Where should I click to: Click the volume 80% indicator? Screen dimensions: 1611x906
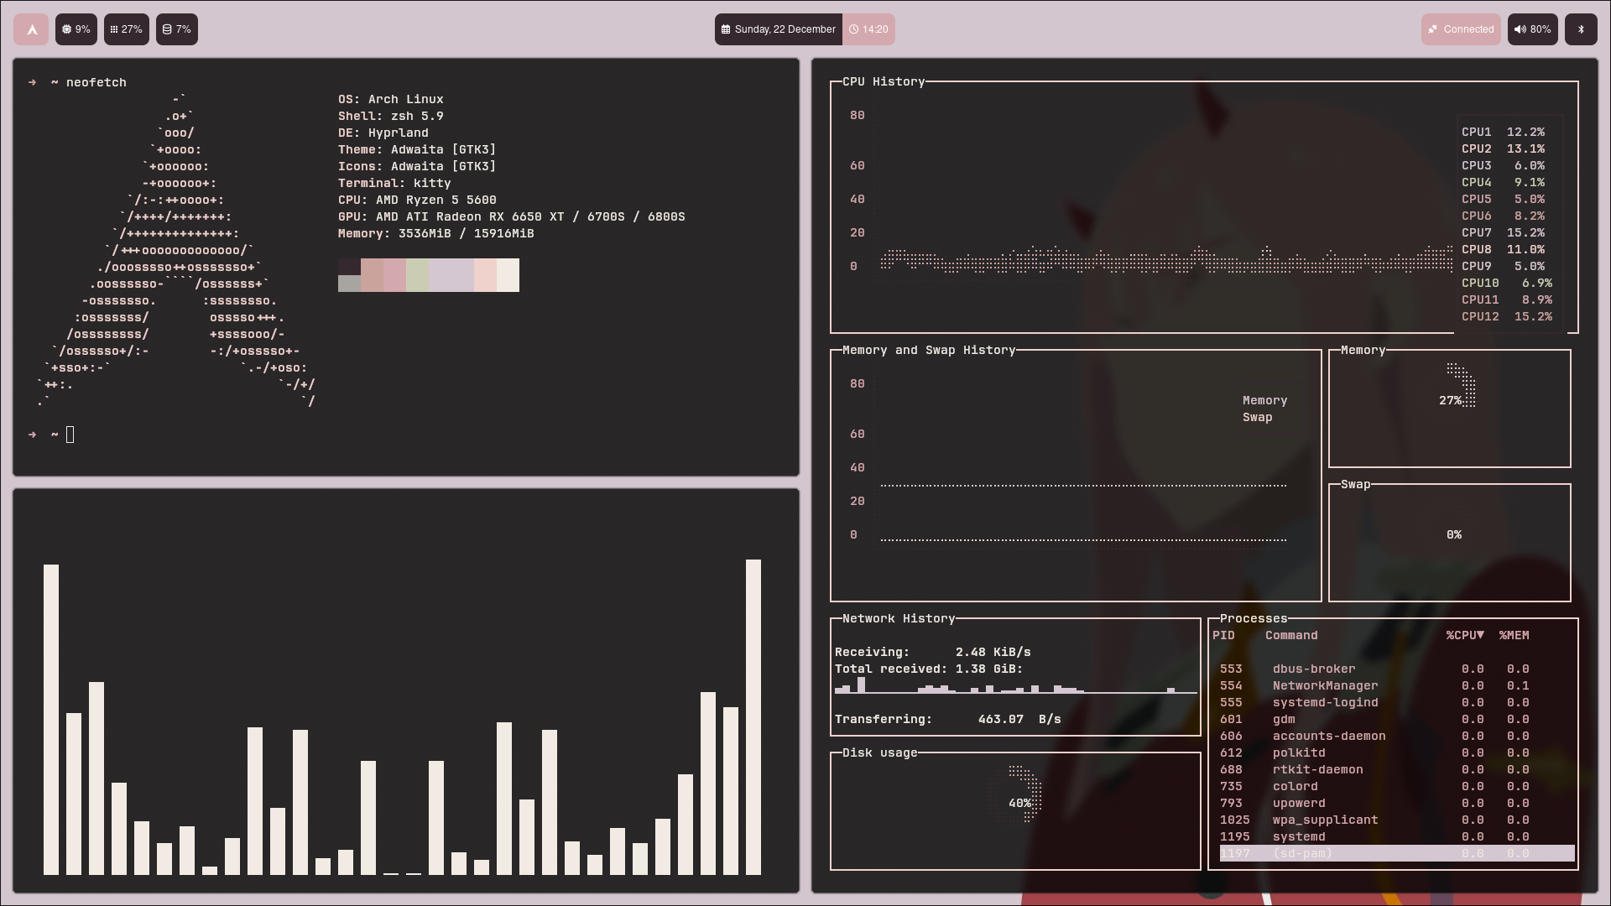point(1533,29)
